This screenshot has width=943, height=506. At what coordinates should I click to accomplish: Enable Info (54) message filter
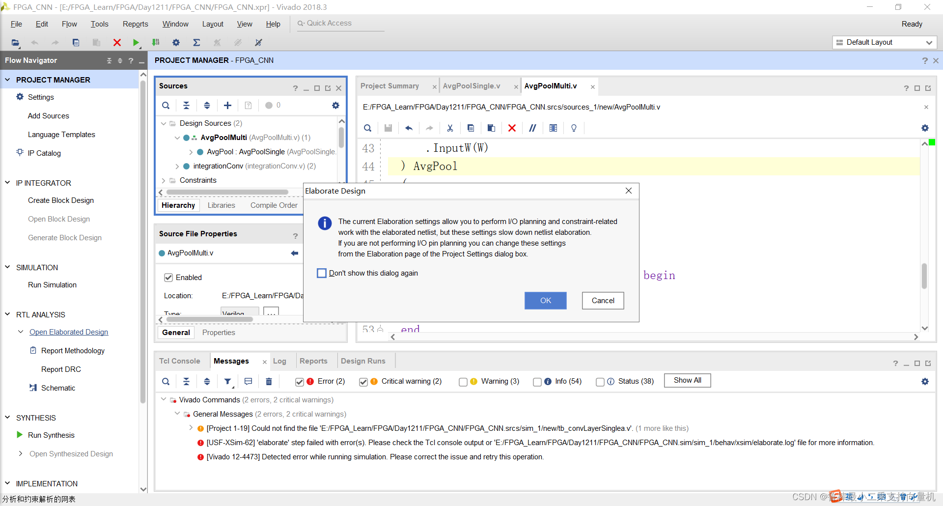click(537, 382)
